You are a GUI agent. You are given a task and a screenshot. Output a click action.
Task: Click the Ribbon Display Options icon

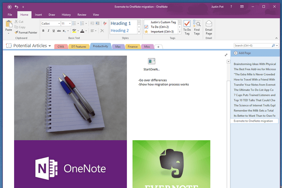pos(242,7)
